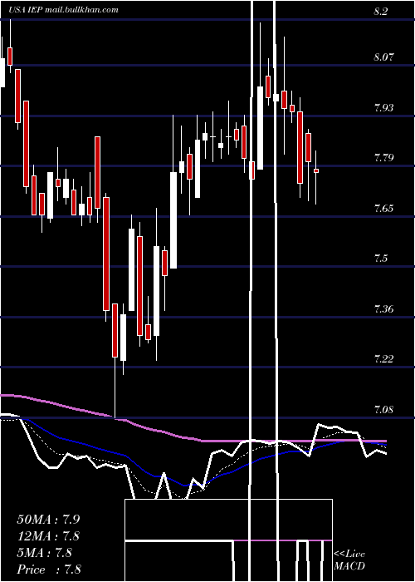
Task: Click the 7.08 price axis label
Action: click(x=383, y=409)
